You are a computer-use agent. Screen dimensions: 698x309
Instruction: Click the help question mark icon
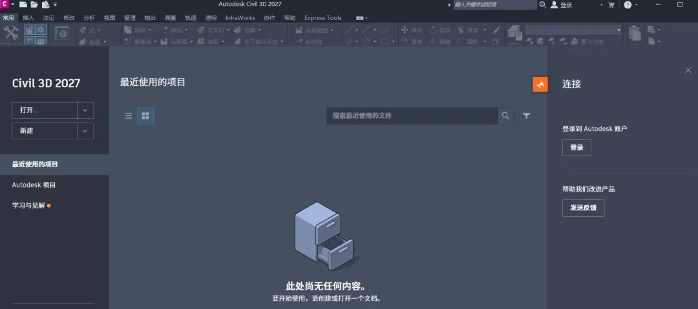pos(628,5)
